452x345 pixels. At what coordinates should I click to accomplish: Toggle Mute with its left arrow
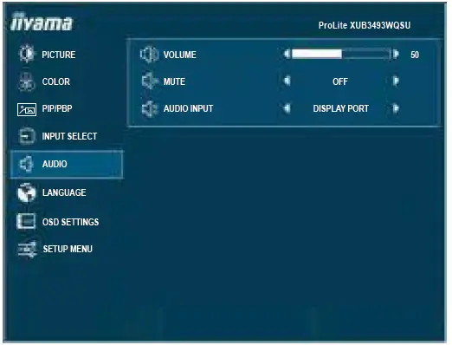tap(287, 81)
